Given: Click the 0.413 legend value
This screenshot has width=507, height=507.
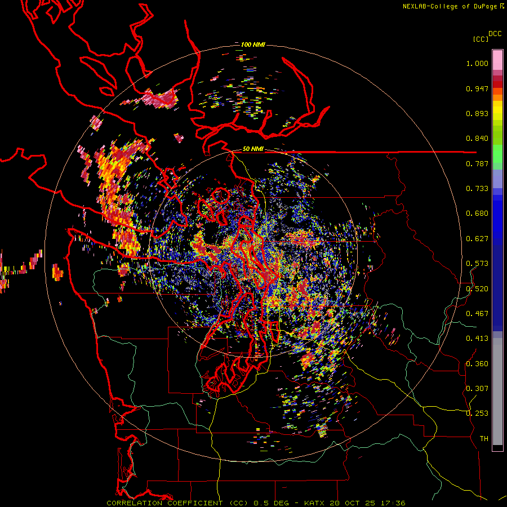Looking at the screenshot, I should coord(477,339).
